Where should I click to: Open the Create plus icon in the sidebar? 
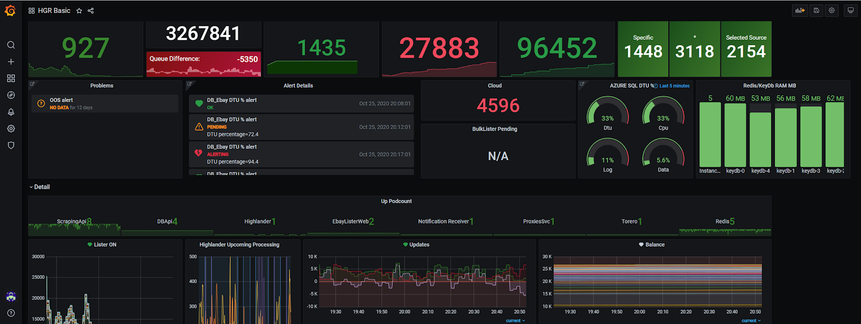point(11,62)
